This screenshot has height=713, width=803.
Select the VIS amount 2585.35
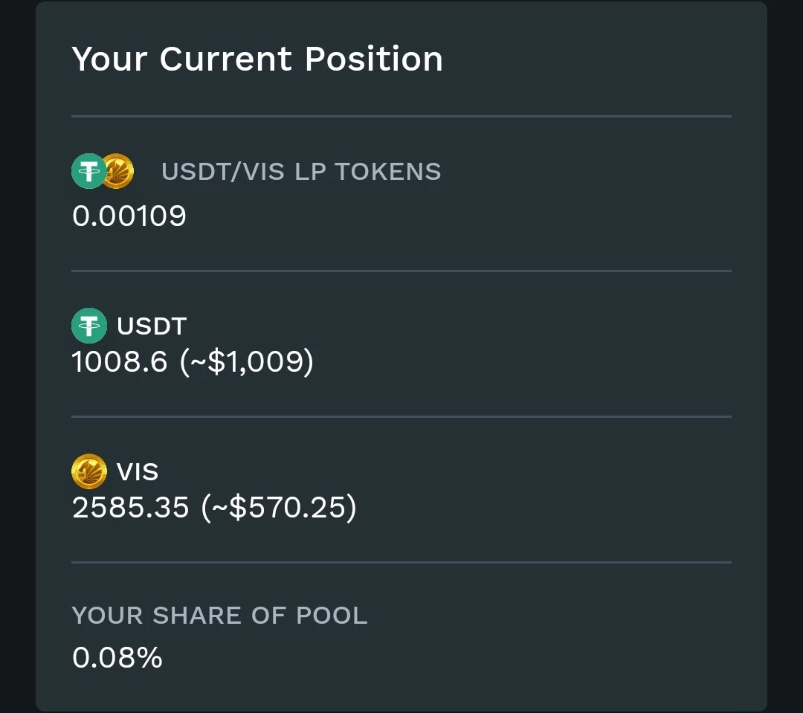pos(131,508)
